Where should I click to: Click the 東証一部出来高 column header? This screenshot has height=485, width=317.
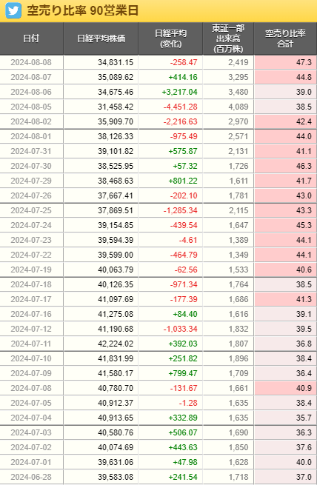tap(228, 39)
